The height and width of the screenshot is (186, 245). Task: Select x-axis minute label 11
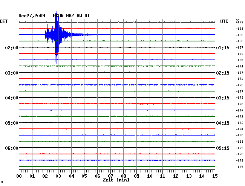[x=162, y=176]
